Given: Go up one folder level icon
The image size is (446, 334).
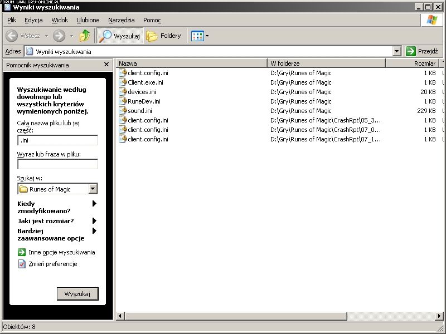Looking at the screenshot, I should 85,36.
